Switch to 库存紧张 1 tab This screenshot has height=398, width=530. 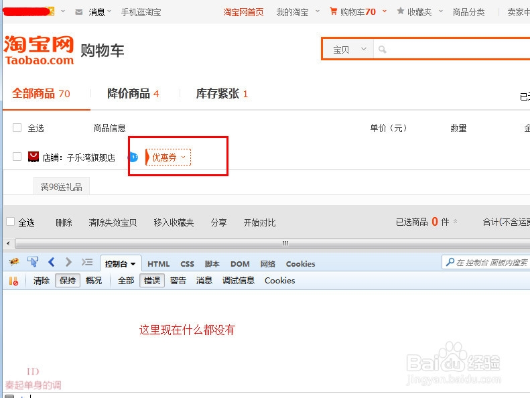tap(222, 94)
